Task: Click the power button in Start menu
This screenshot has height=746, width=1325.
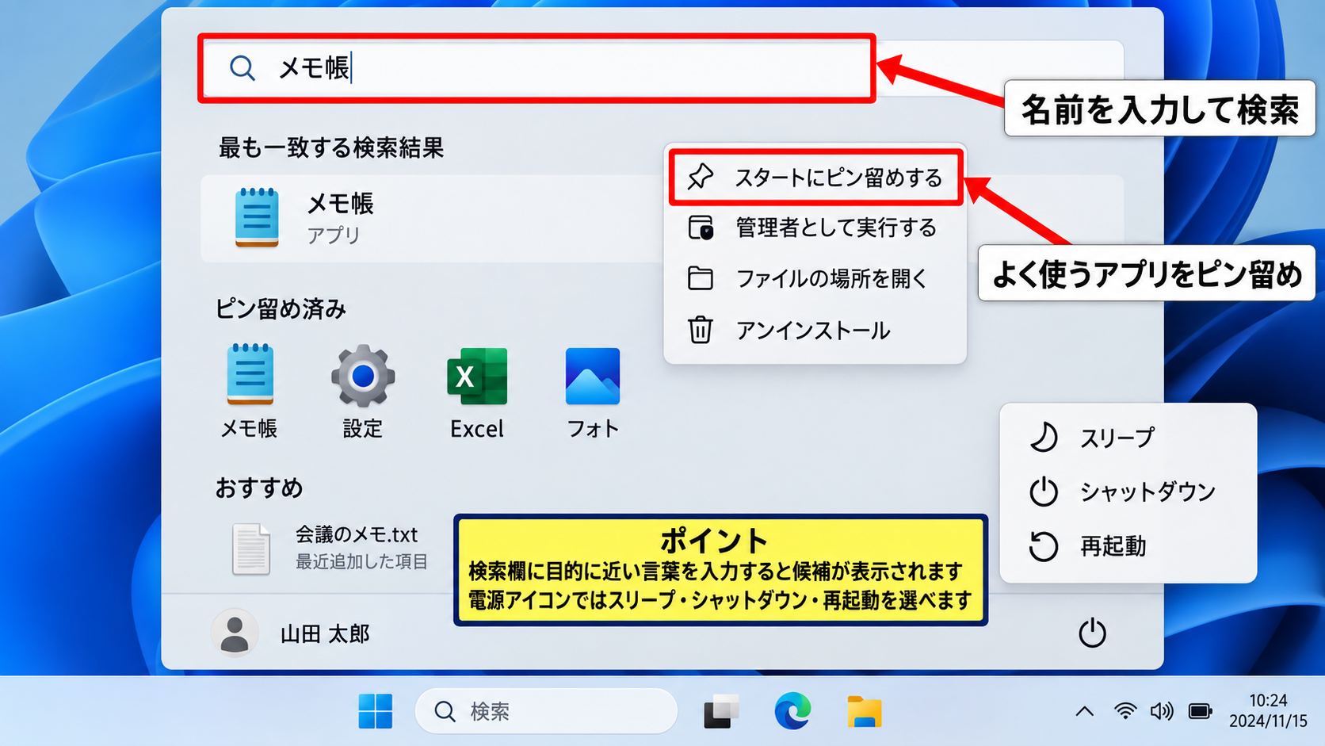Action: coord(1092,633)
